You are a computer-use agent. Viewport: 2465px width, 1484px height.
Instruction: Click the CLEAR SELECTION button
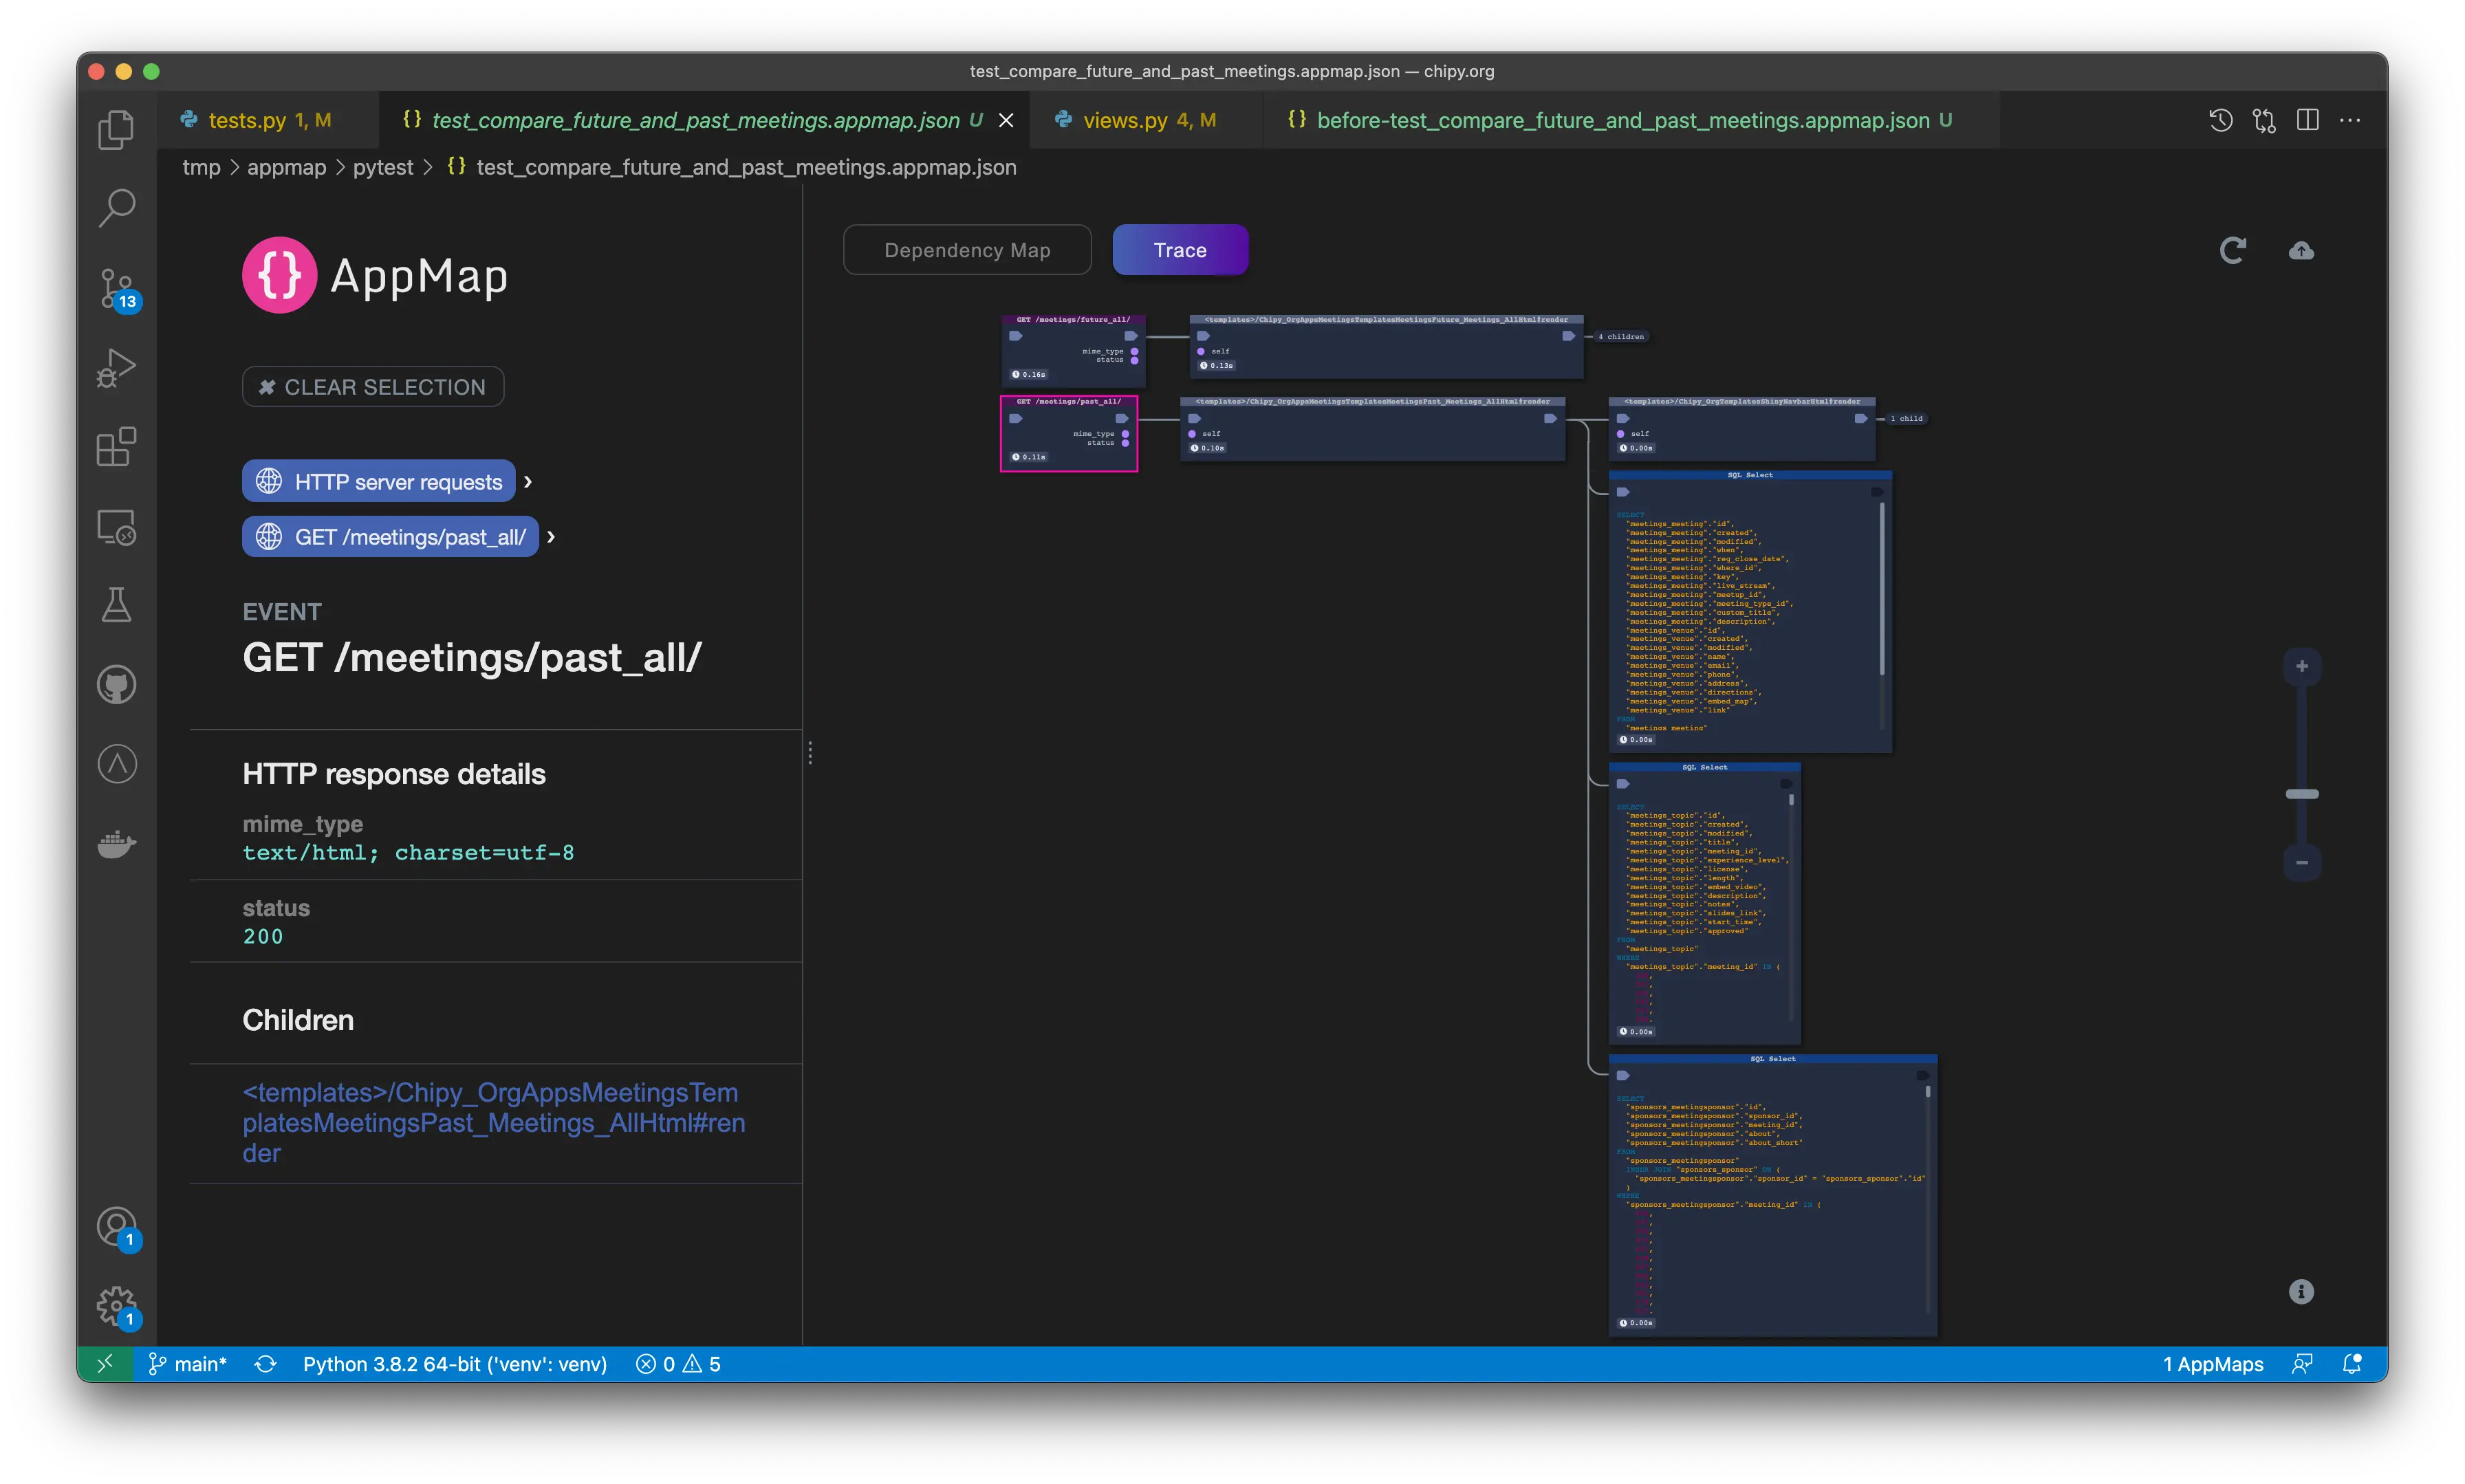click(x=373, y=387)
